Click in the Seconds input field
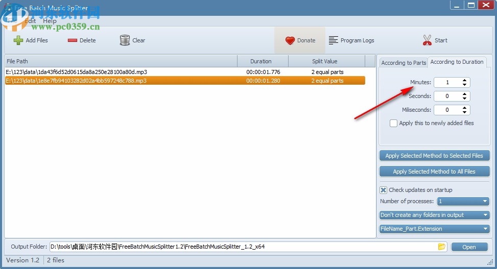Image resolution: width=497 pixels, height=269 pixels. [x=447, y=96]
